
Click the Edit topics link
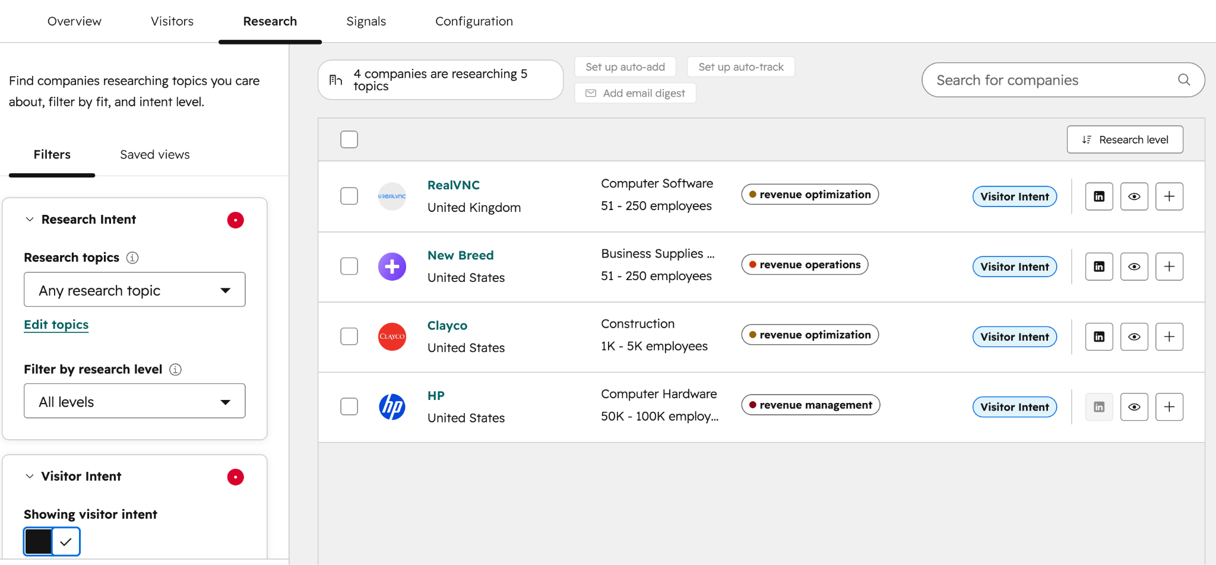tap(56, 325)
